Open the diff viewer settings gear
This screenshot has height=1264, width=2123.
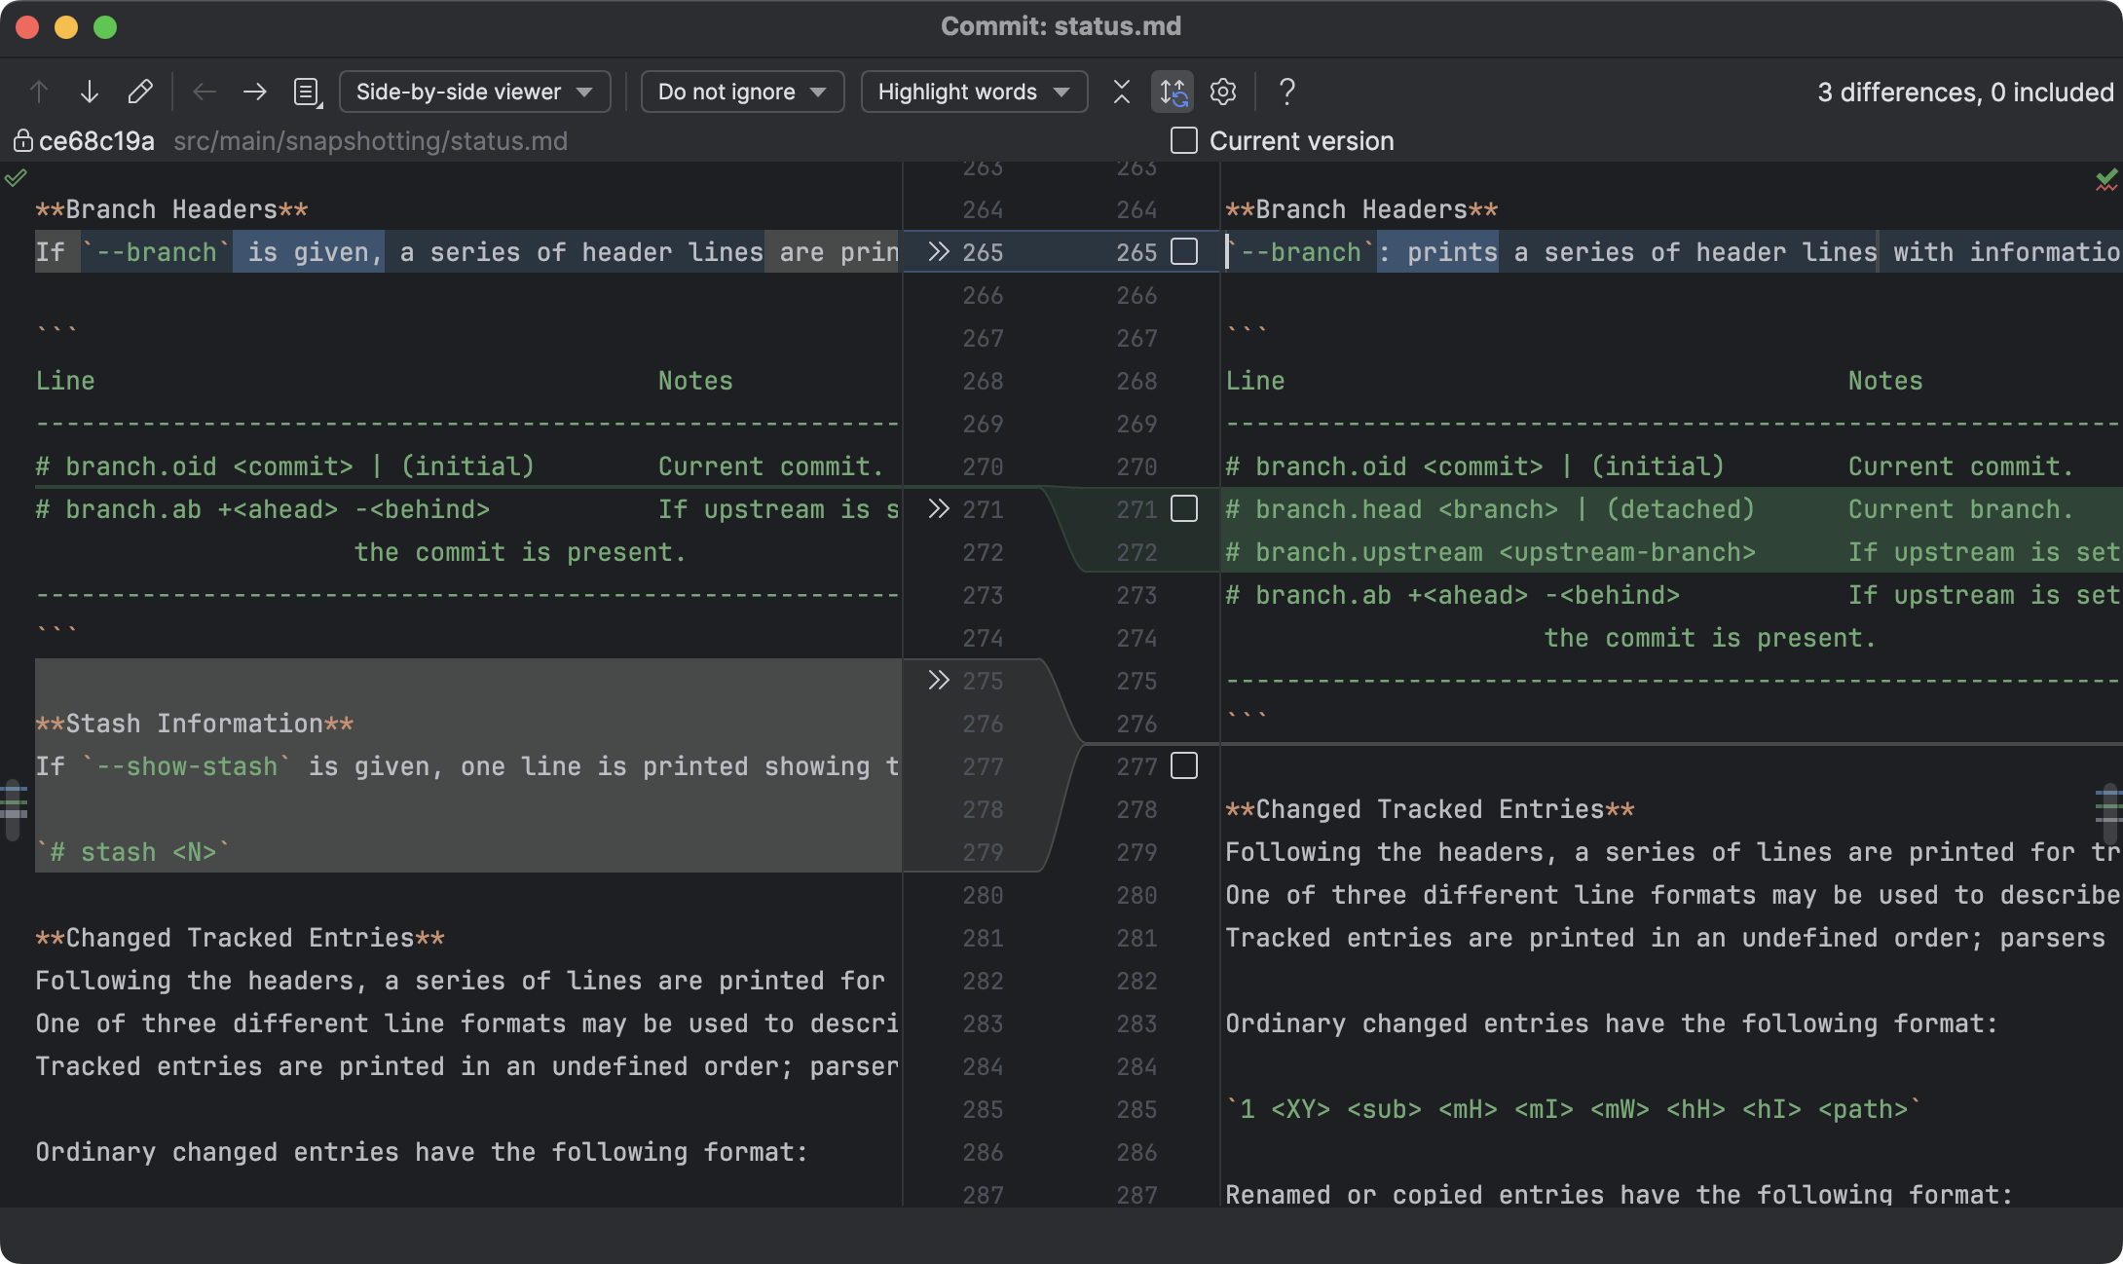pyautogui.click(x=1223, y=92)
